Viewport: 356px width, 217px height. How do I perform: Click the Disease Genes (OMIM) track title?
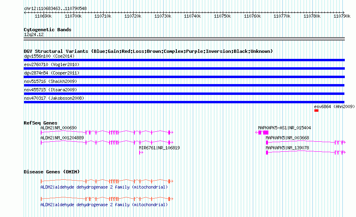[52, 172]
